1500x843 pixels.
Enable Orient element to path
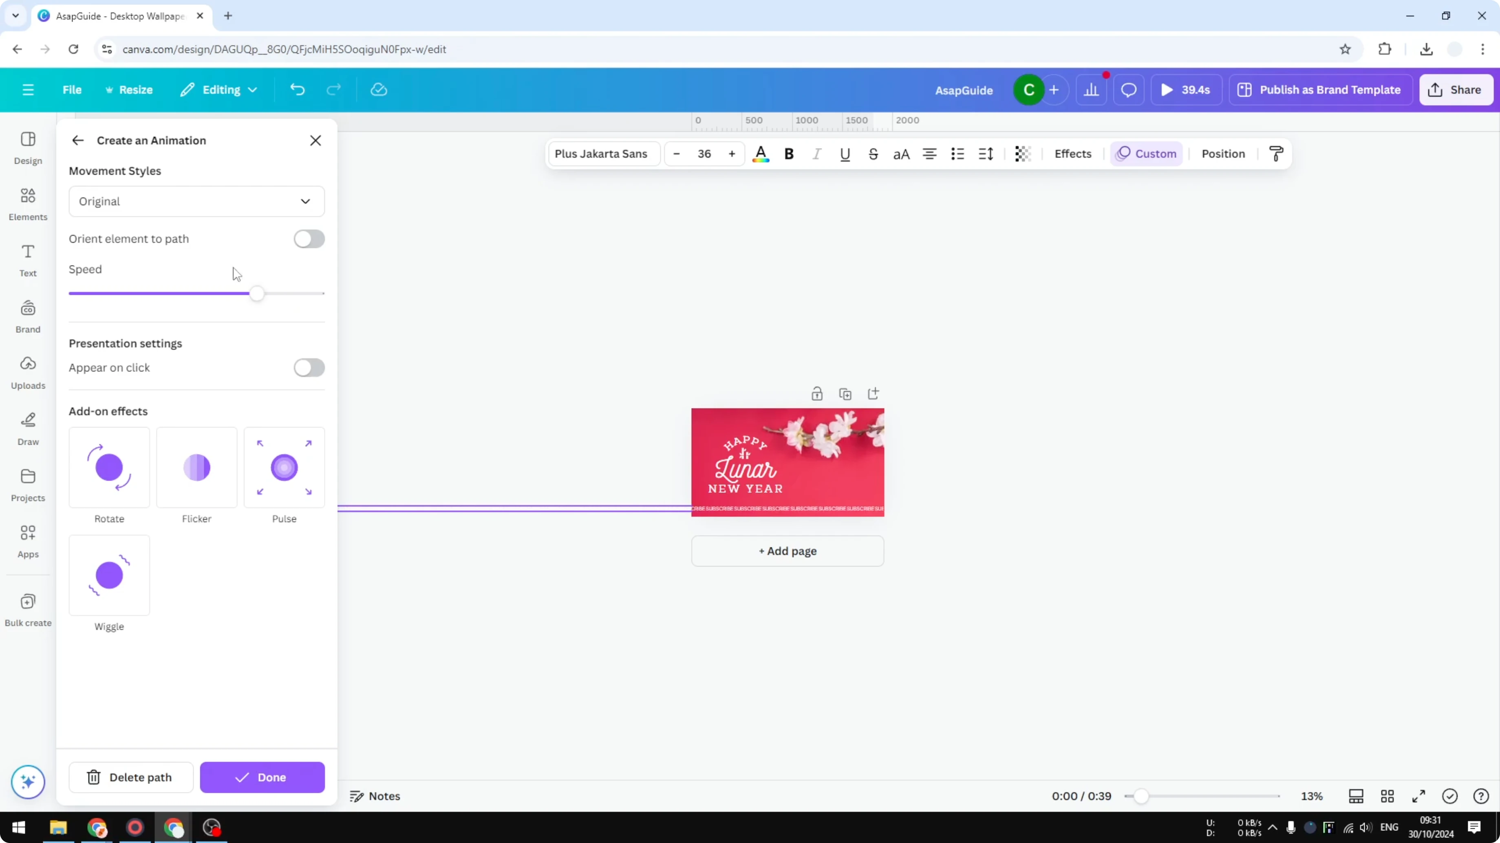tap(309, 239)
